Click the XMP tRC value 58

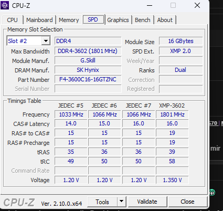172,161
